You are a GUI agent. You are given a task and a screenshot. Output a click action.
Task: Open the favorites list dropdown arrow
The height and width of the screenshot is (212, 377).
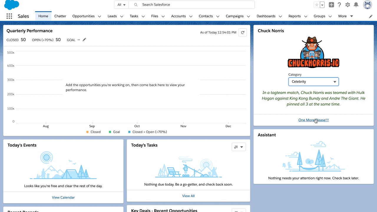pos(322,5)
